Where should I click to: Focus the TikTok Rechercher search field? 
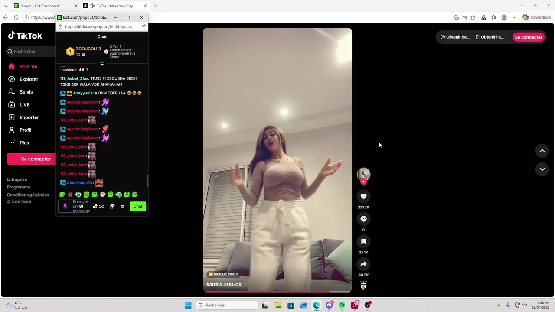(31, 51)
